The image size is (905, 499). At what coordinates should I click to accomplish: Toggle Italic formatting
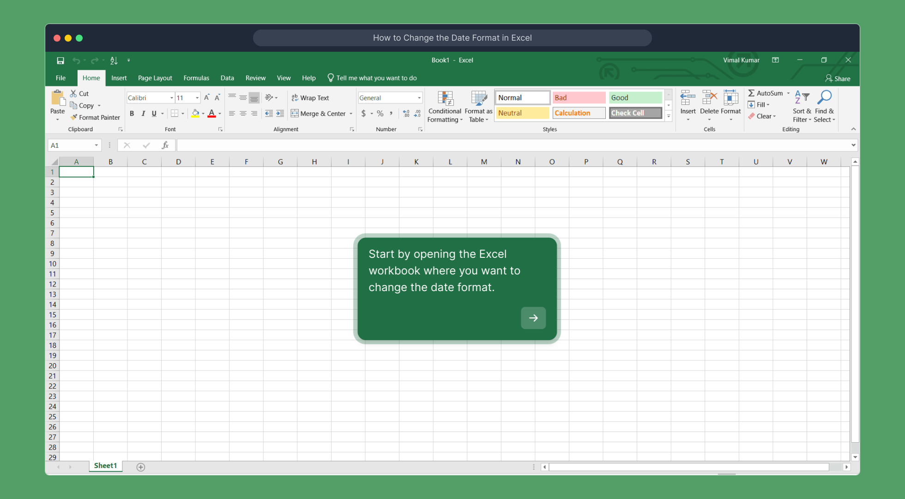coord(143,114)
